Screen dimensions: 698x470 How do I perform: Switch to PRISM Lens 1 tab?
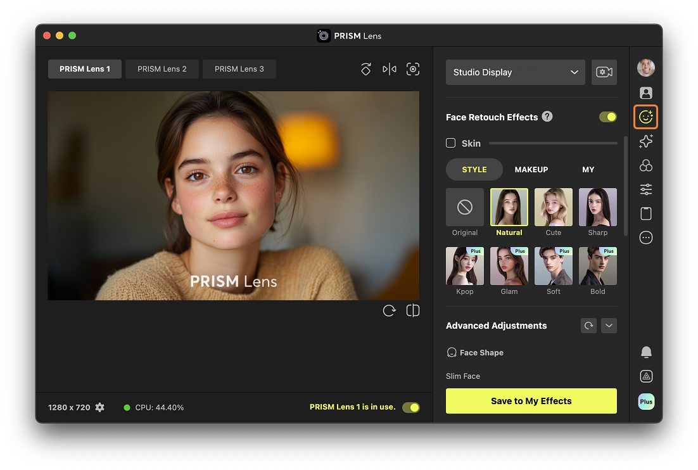(85, 69)
